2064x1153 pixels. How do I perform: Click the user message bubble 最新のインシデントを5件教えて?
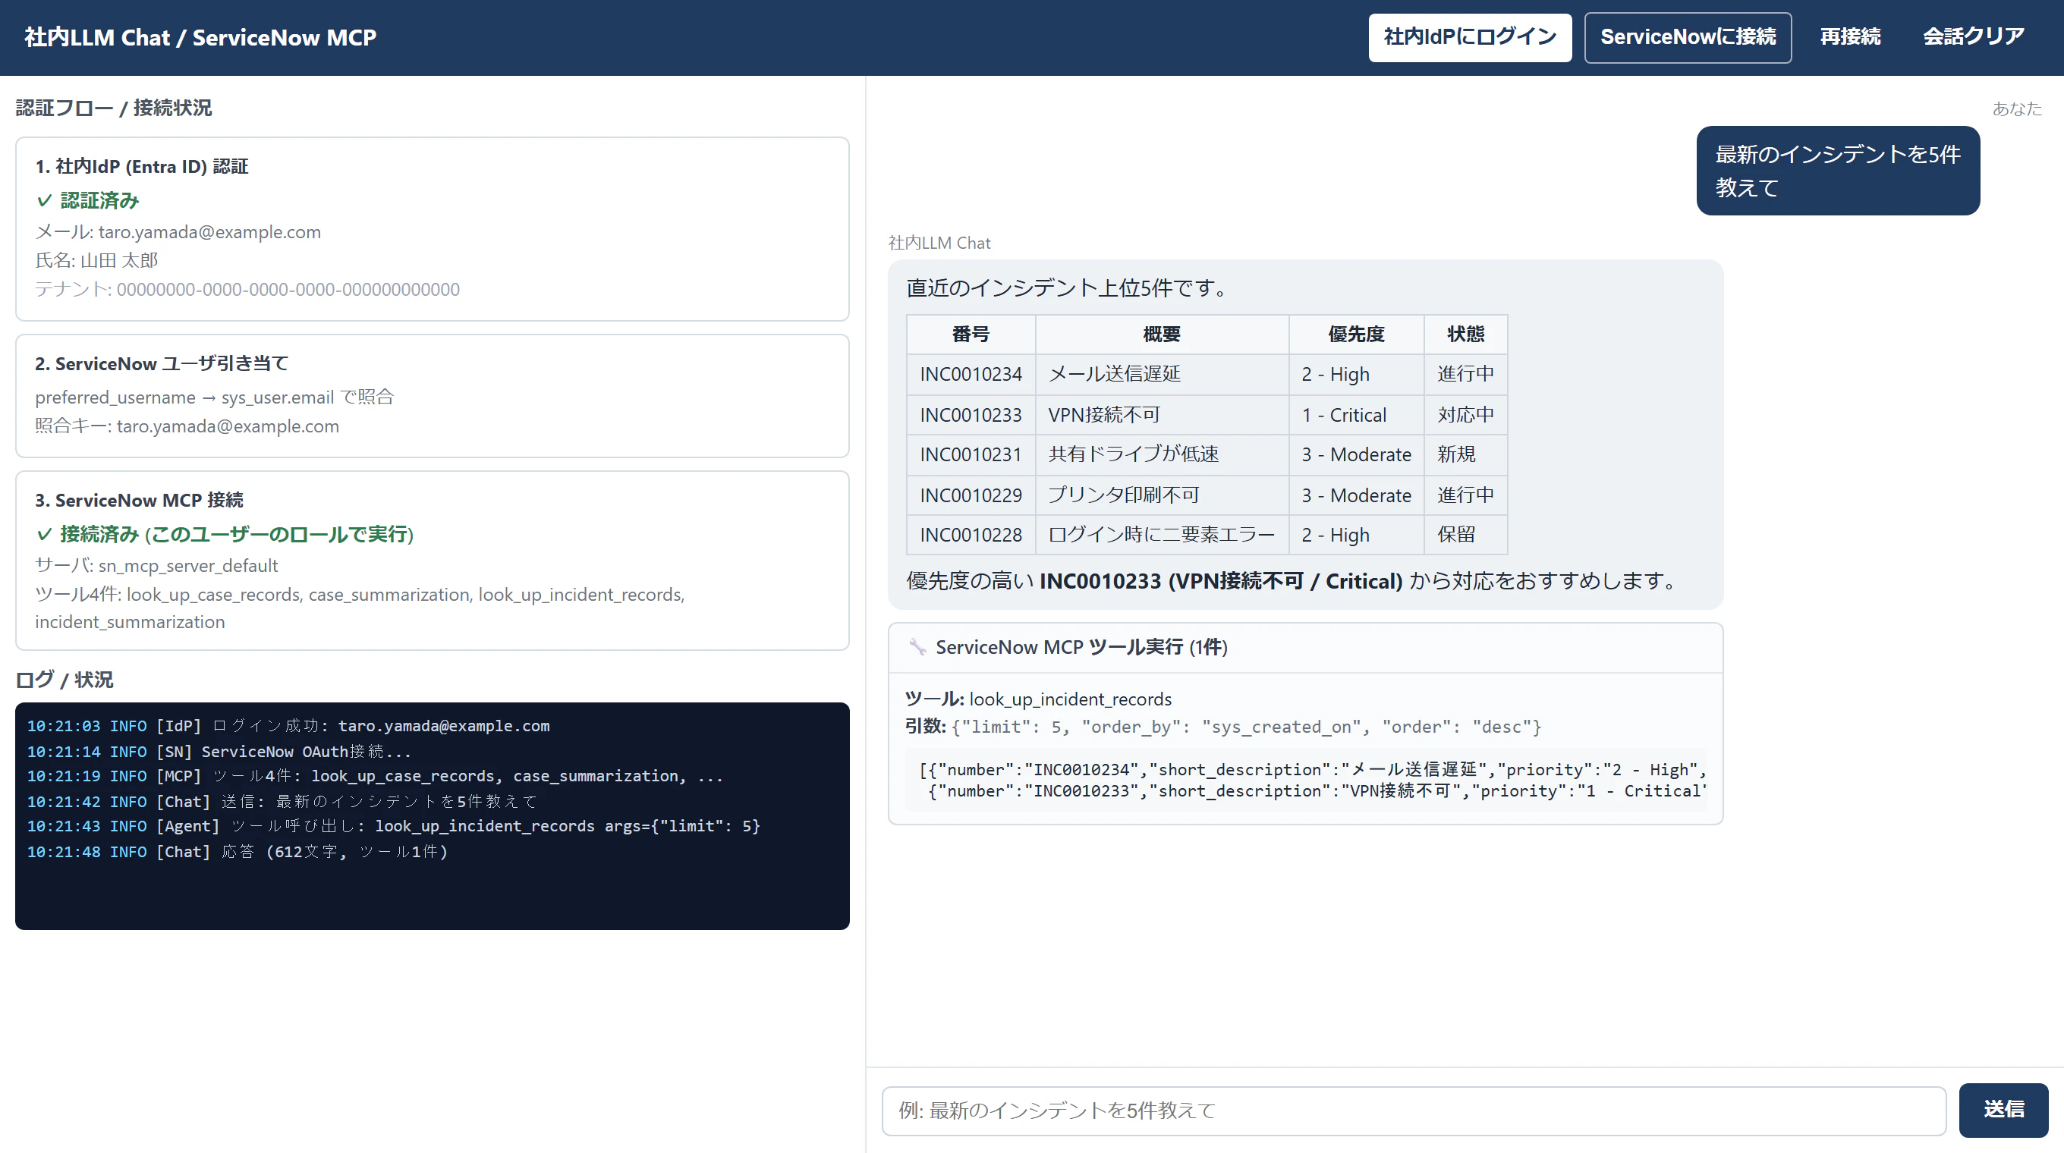pos(1837,171)
